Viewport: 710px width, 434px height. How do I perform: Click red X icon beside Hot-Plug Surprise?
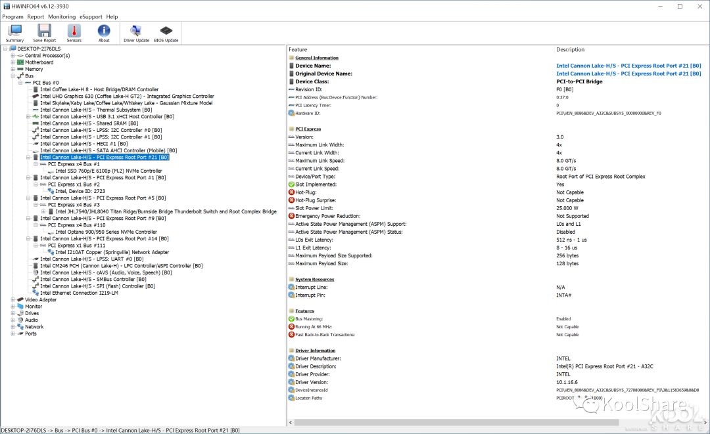292,200
